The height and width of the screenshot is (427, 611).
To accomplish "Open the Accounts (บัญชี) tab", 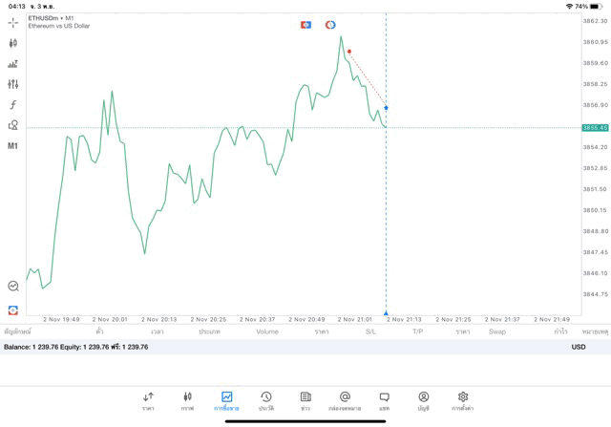I will click(x=423, y=400).
